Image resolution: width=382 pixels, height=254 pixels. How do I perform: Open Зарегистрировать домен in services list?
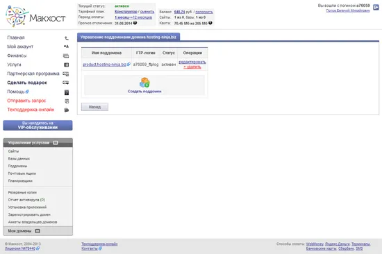coord(29,214)
